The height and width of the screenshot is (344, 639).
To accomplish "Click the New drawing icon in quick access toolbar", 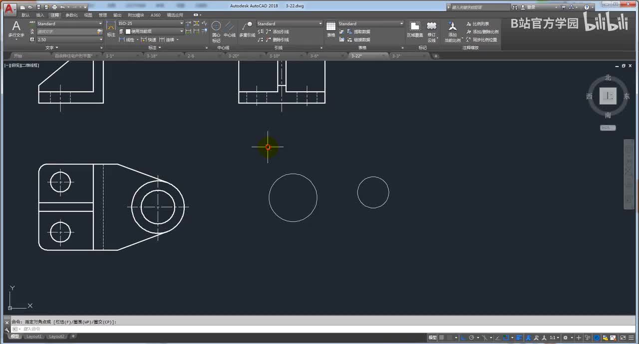I will point(23,7).
